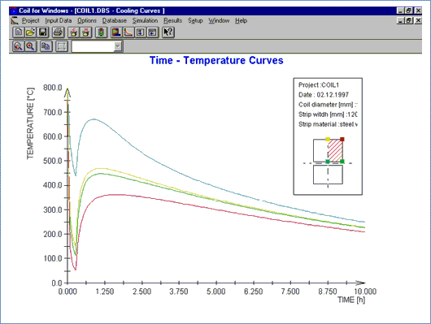Click the fit-to-frame rectangle icon
The image size is (431, 324).
coord(62,46)
